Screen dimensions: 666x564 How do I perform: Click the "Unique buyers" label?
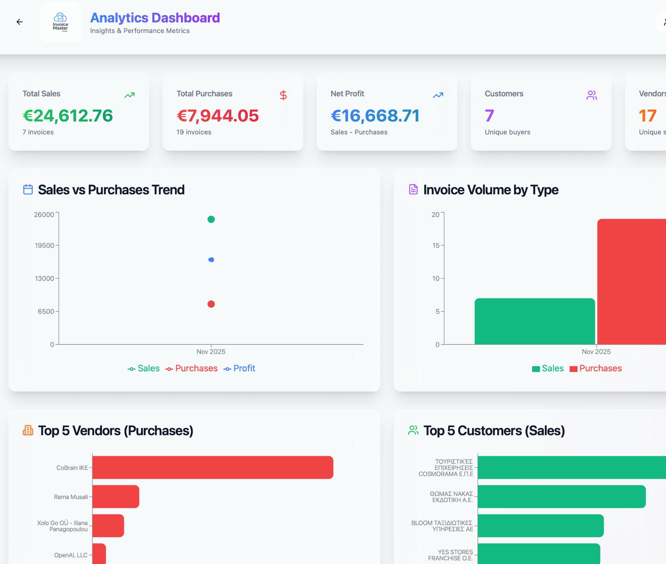(x=507, y=132)
